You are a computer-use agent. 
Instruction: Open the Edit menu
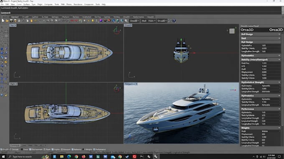7,4
